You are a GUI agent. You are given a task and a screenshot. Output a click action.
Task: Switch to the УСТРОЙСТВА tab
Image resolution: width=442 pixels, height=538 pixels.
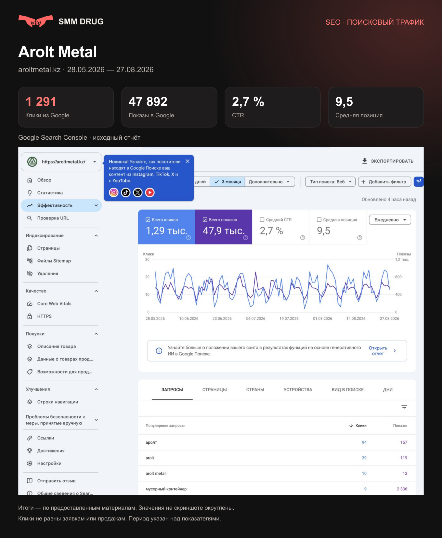point(298,390)
